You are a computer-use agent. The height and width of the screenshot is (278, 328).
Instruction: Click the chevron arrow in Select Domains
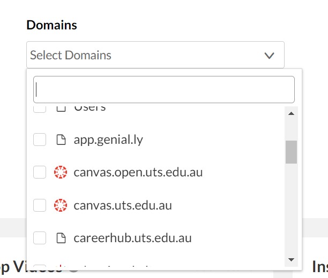click(x=269, y=56)
